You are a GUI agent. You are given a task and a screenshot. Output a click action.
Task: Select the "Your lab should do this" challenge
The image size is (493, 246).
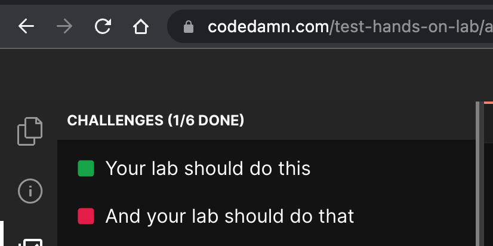[208, 168]
